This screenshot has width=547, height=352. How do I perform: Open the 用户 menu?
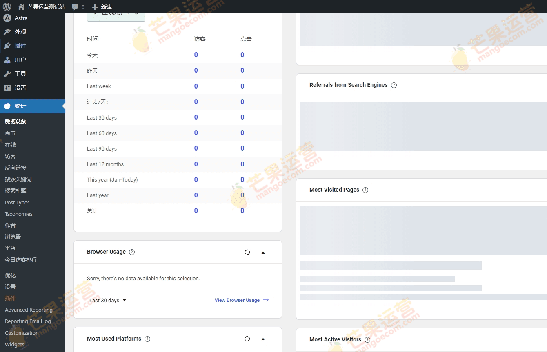point(33,60)
